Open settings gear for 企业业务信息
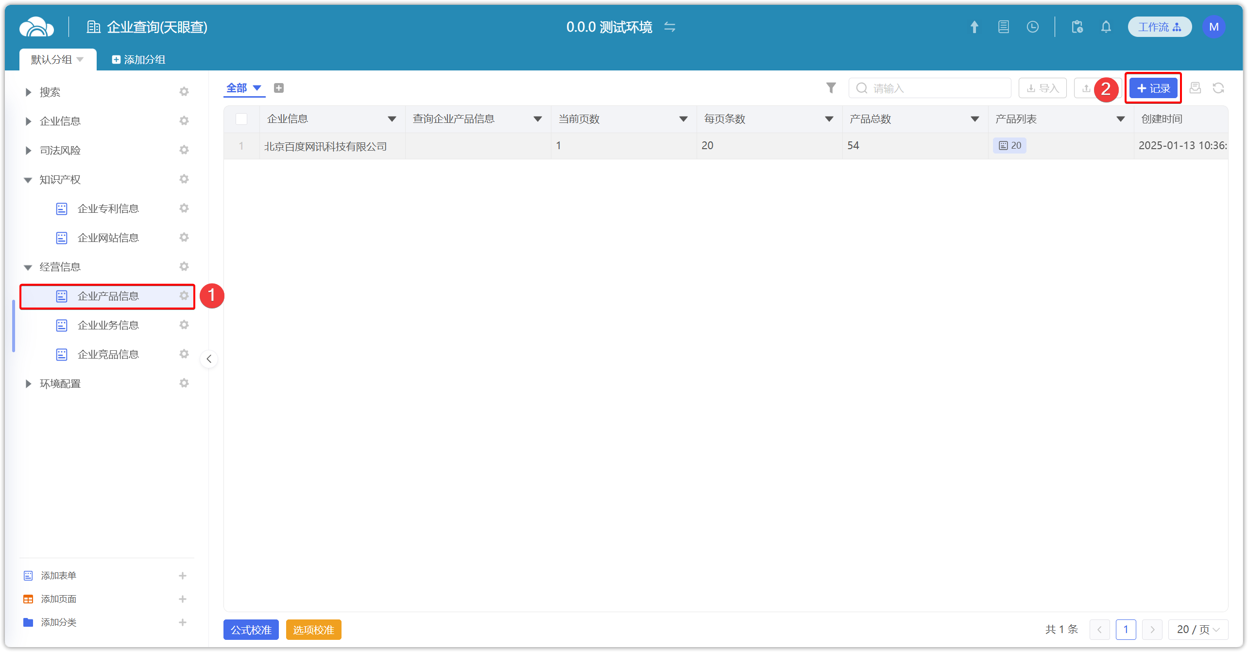 (184, 325)
